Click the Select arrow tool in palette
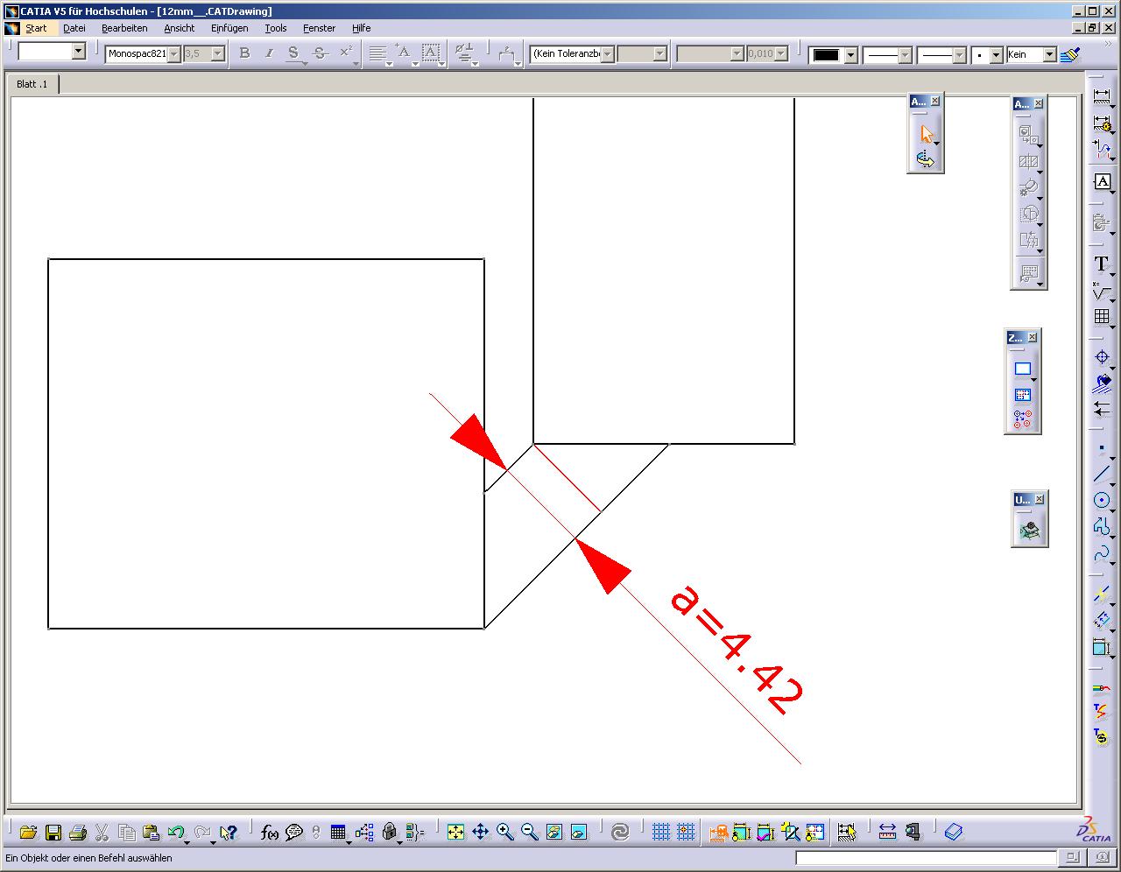This screenshot has width=1121, height=872. [927, 134]
